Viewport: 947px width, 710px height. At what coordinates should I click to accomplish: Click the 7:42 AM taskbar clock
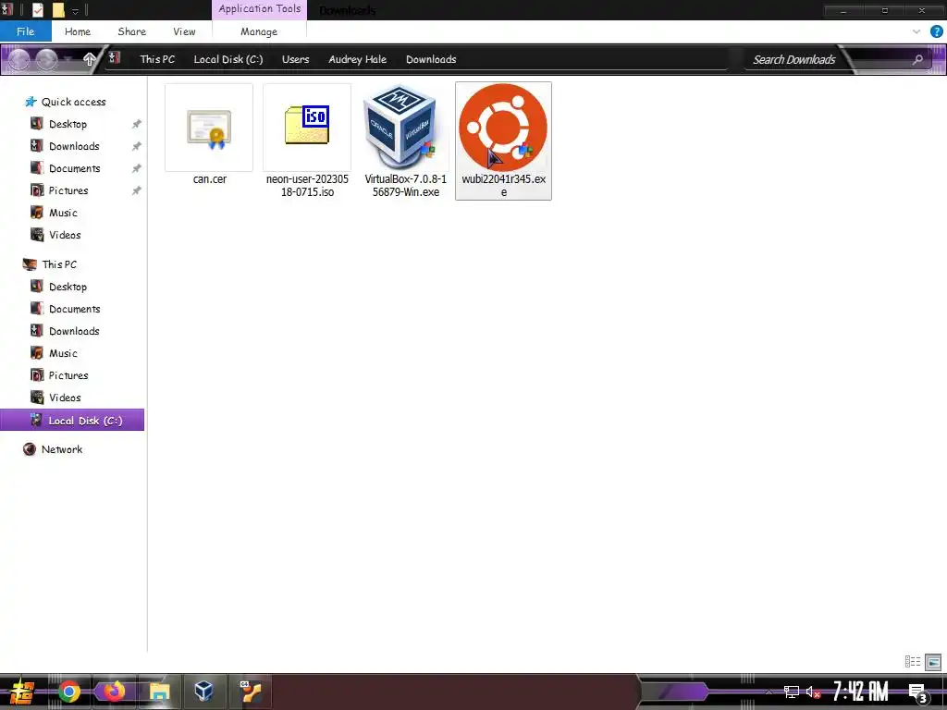click(860, 692)
